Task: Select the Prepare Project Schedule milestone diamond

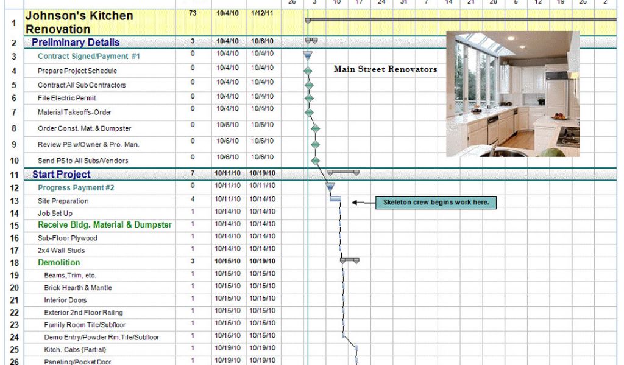Action: click(308, 71)
